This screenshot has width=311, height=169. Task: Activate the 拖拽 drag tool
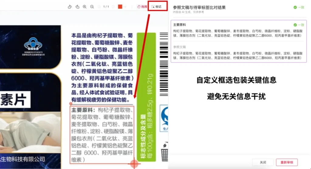(x=142, y=7)
